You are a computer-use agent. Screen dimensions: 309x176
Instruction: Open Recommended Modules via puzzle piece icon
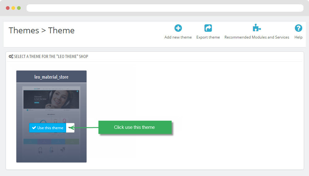256,28
